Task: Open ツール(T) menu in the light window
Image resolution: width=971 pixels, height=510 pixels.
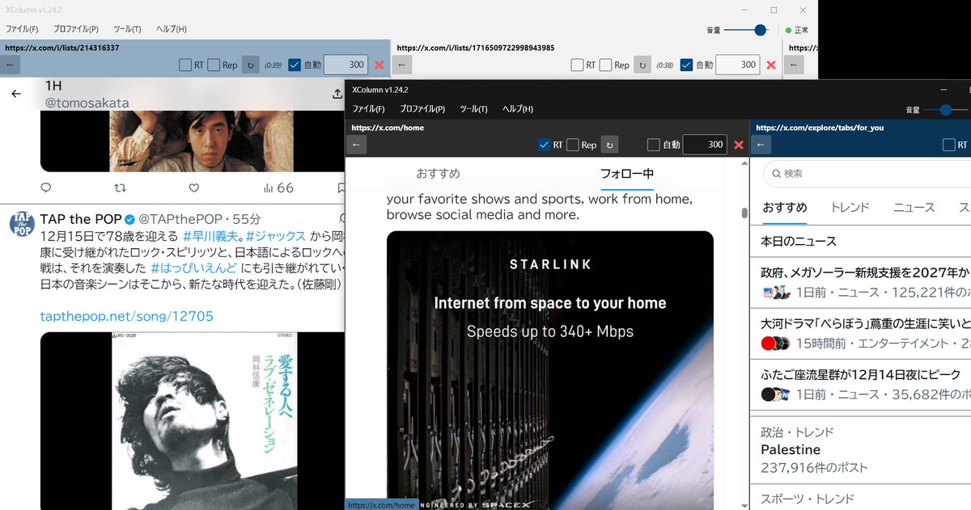Action: (x=127, y=29)
